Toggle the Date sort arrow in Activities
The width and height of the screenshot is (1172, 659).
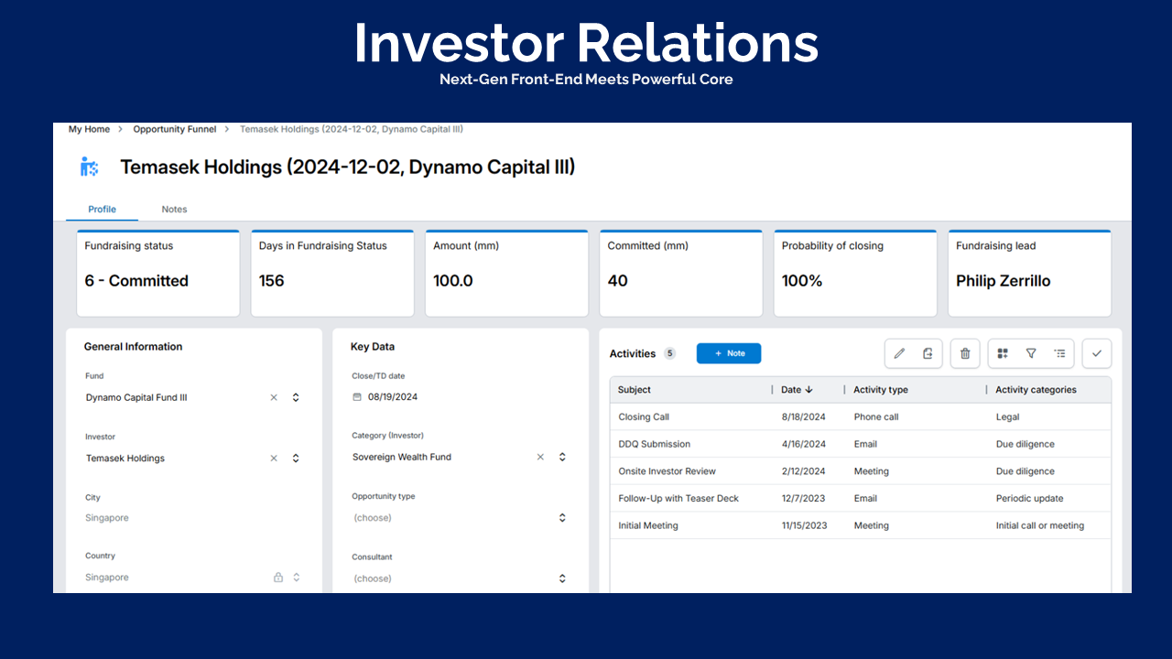coord(809,389)
